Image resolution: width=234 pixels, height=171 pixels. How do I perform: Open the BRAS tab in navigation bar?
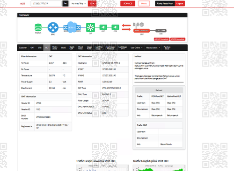coord(64,48)
